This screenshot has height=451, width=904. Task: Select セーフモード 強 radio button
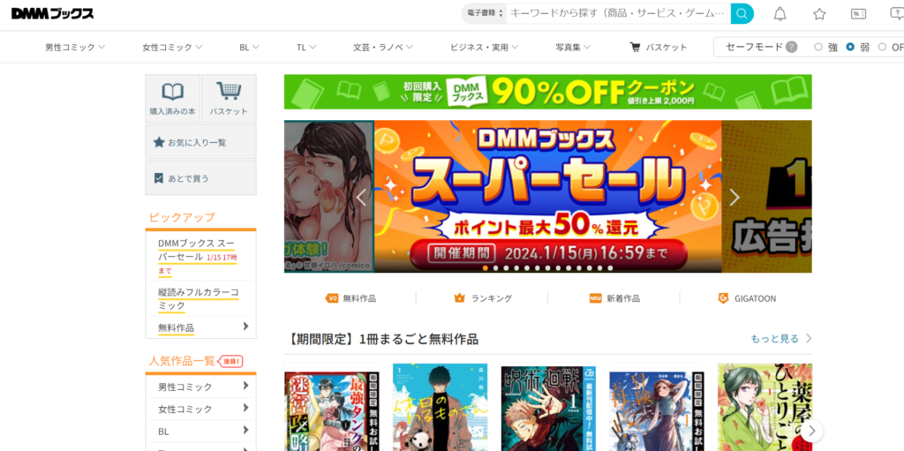(818, 48)
